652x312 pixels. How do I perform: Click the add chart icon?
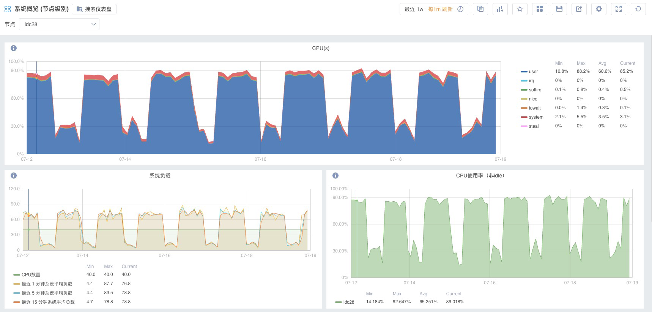500,9
